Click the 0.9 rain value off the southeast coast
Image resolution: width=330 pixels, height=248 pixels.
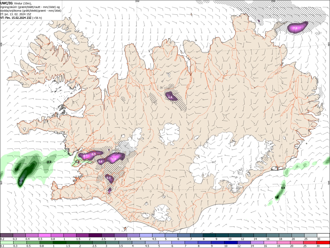coord(283,188)
